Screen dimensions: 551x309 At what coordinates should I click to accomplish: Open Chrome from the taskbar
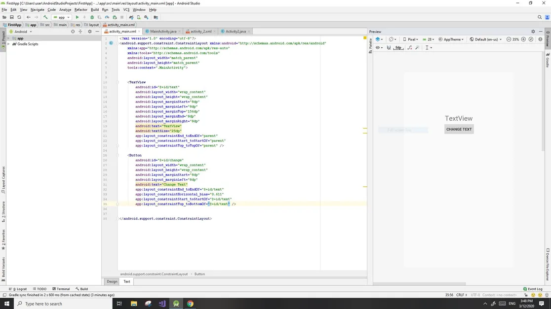190,304
